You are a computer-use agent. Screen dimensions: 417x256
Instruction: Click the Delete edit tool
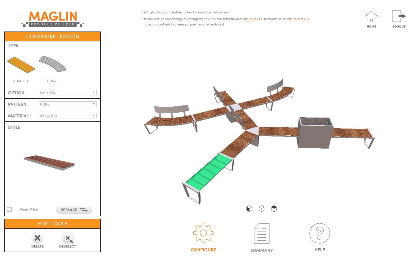click(37, 238)
